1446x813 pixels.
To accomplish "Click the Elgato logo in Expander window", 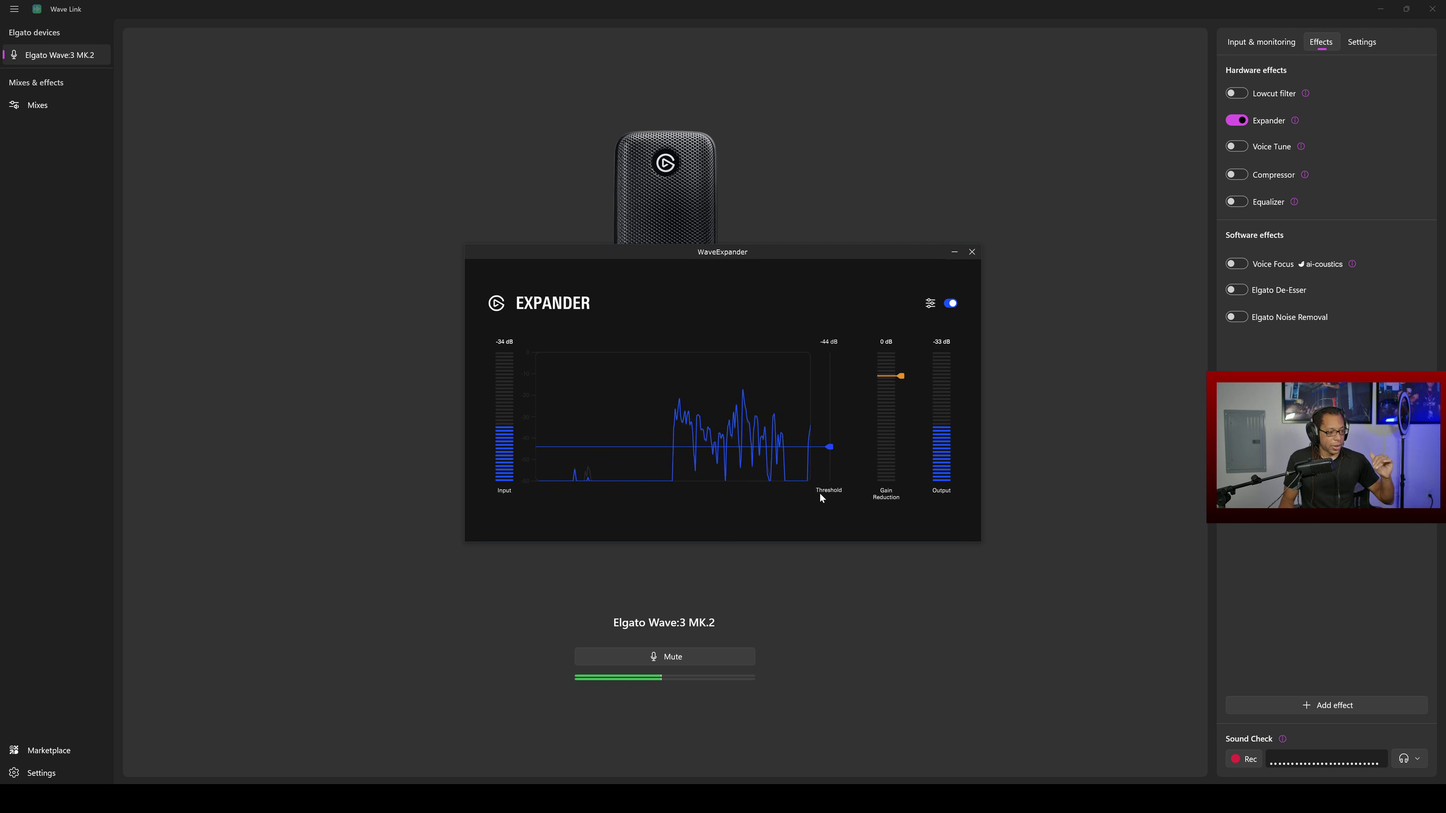I will pyautogui.click(x=496, y=303).
